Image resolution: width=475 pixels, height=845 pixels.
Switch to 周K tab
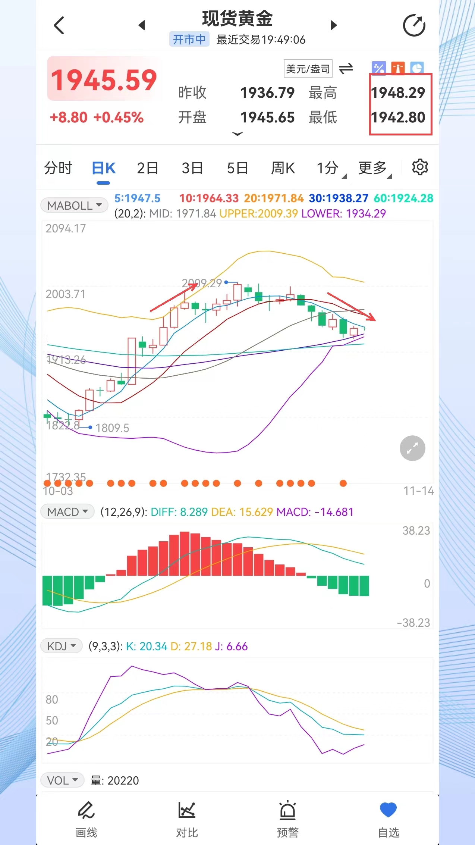click(283, 168)
